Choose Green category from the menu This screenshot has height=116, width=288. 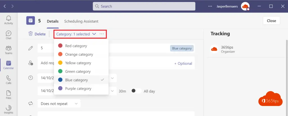click(x=78, y=72)
